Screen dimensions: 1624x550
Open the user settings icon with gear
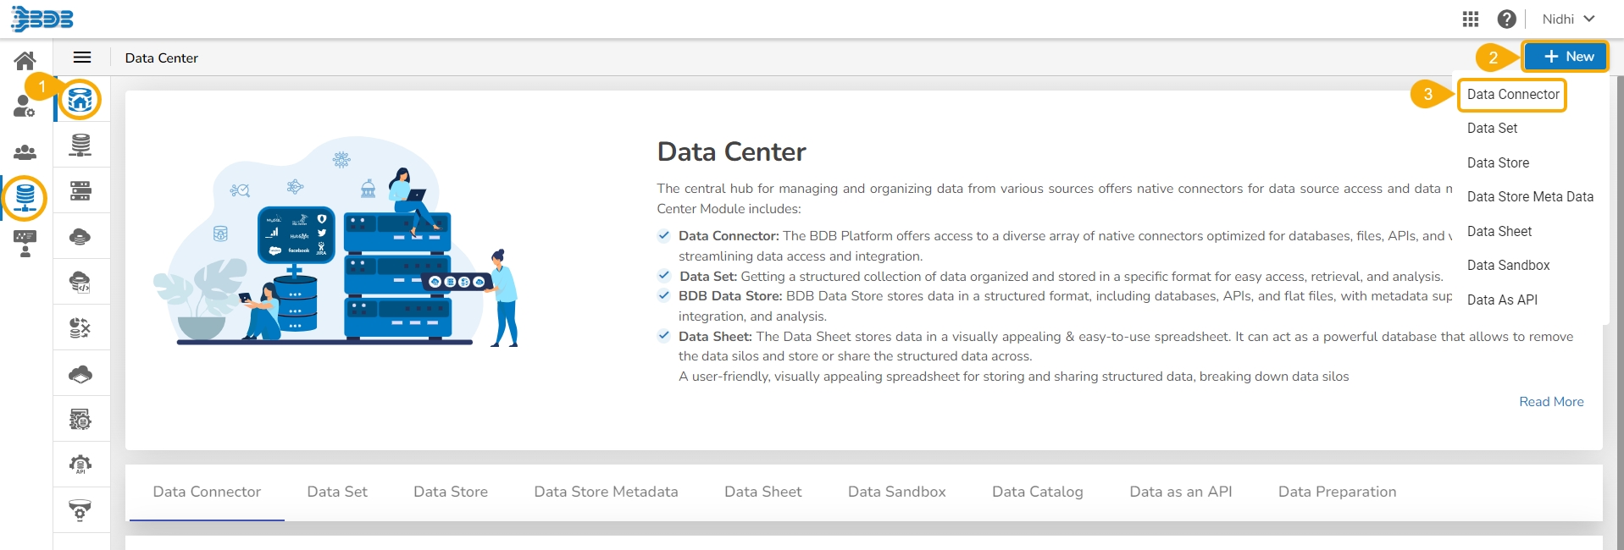coord(25,107)
